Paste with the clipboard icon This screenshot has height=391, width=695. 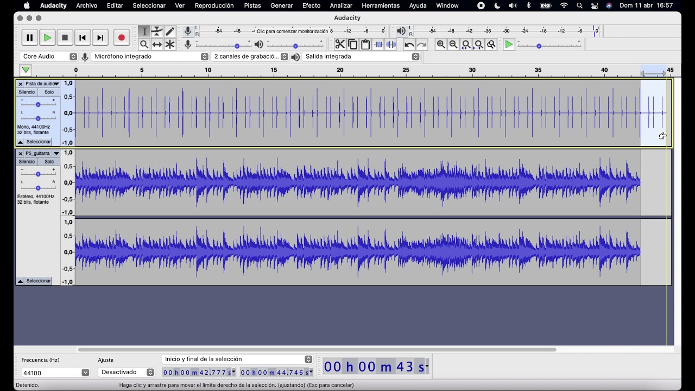(365, 45)
